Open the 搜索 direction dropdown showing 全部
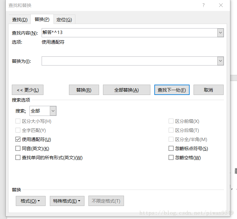This screenshot has width=237, height=219. (x=43, y=111)
